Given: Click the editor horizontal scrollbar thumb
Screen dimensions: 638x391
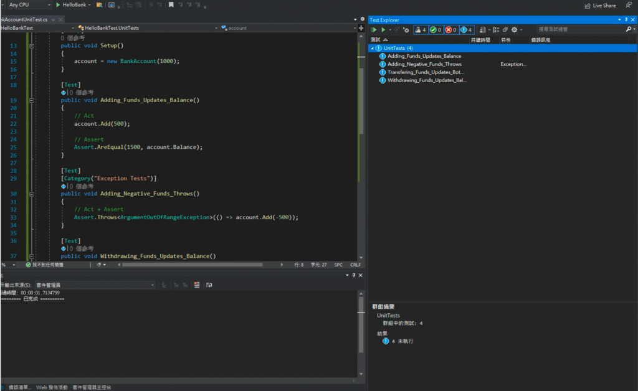Looking at the screenshot, I should pyautogui.click(x=192, y=265).
